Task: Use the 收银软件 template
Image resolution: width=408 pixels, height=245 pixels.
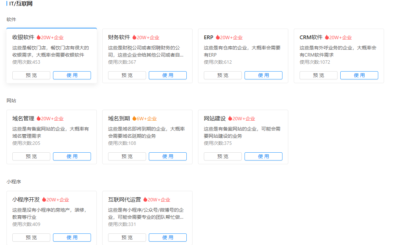Action: pyautogui.click(x=72, y=75)
